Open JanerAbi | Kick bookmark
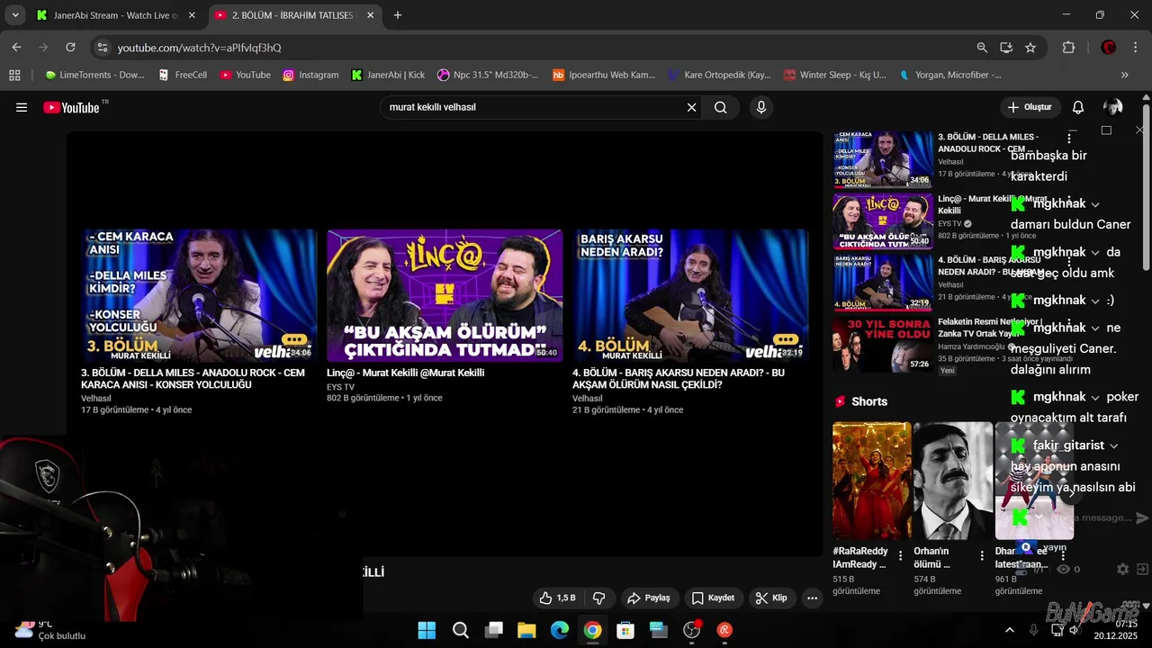 pos(388,75)
